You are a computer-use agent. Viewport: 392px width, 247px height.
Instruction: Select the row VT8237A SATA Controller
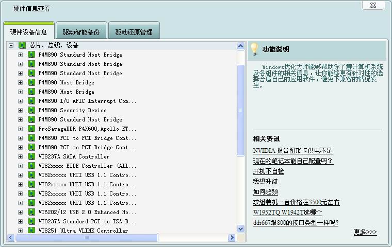click(x=74, y=156)
